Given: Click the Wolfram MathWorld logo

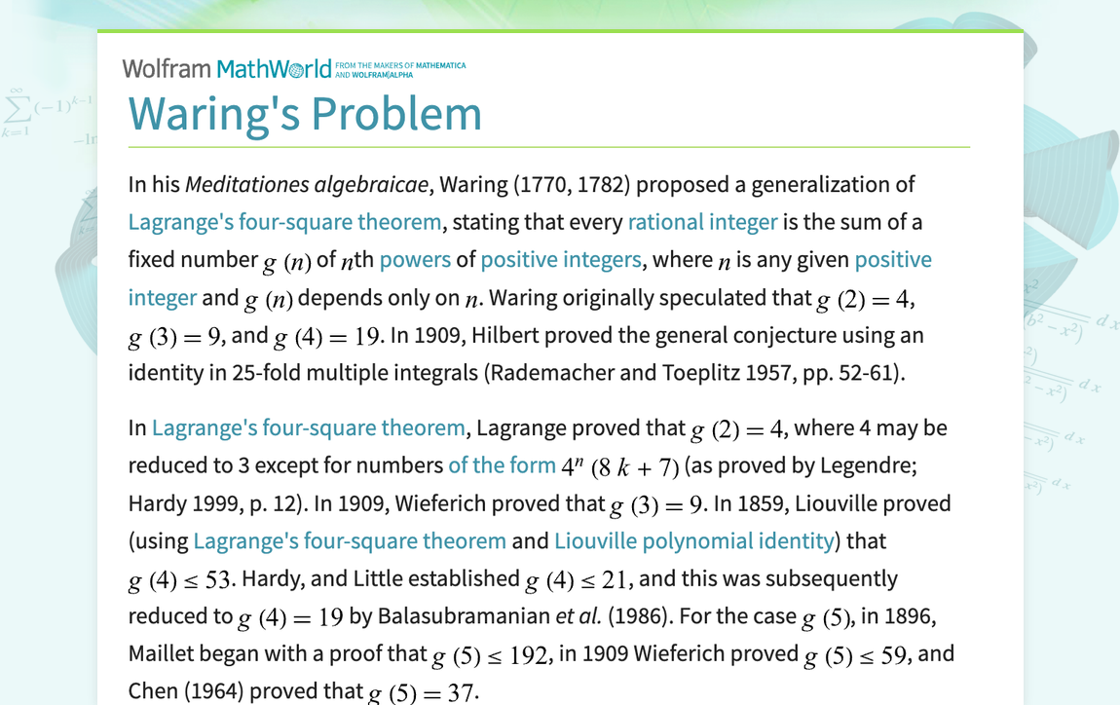Looking at the screenshot, I should click(x=226, y=68).
